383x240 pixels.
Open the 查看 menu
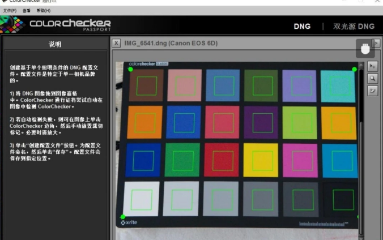27,11
